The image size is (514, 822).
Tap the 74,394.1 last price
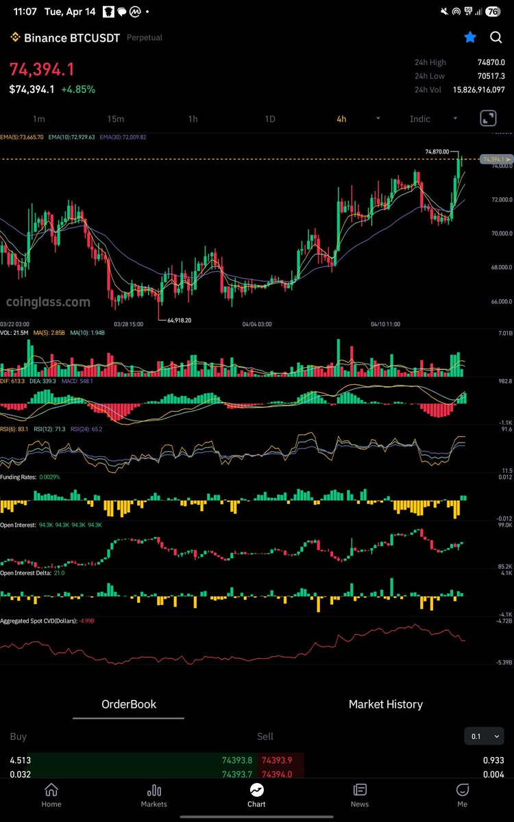pos(42,69)
